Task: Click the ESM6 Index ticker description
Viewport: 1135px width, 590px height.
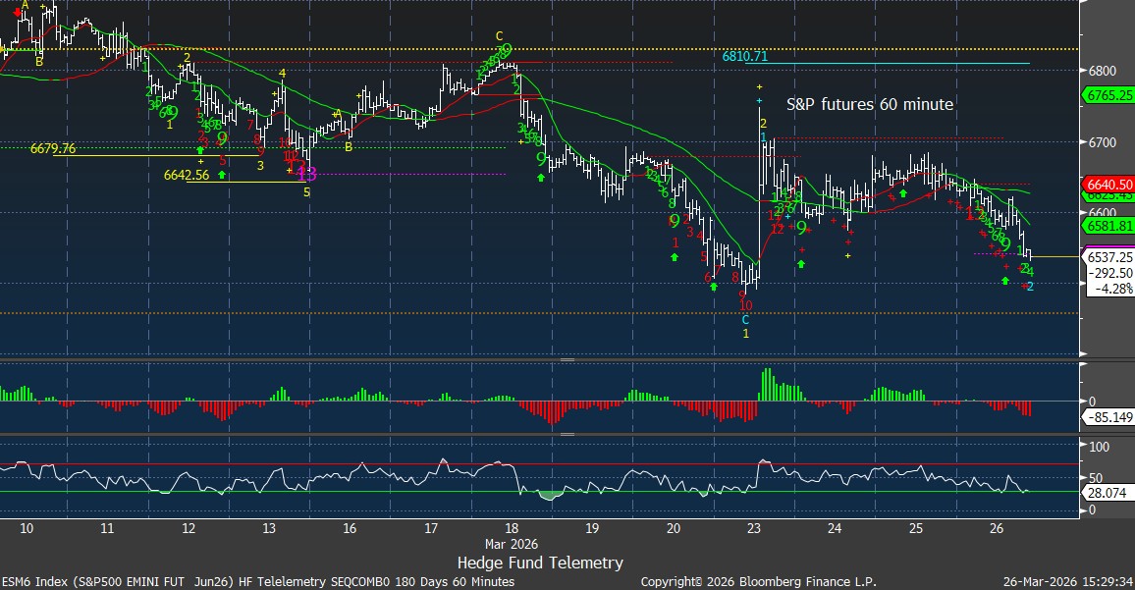Action: pos(257,582)
